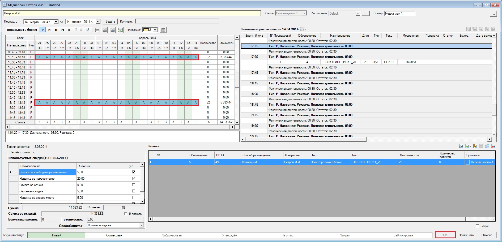Screen dimensions: 502x242
Task: Click second grayed icon above schedule table
Action: coord(475,29)
